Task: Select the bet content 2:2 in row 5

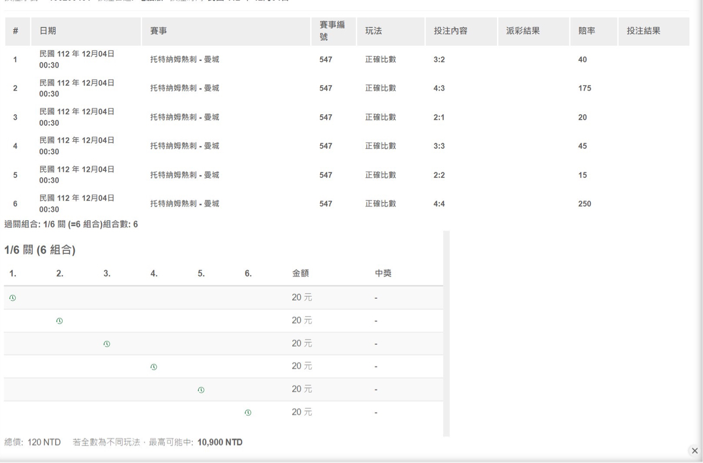Action: tap(439, 175)
